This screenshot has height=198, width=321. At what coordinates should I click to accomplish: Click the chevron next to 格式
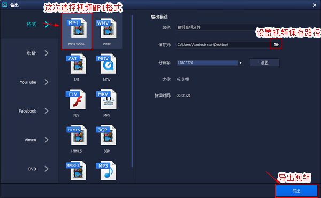47,25
